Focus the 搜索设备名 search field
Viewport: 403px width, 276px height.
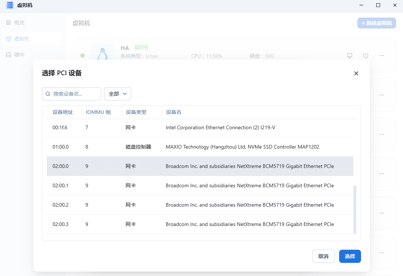72,94
